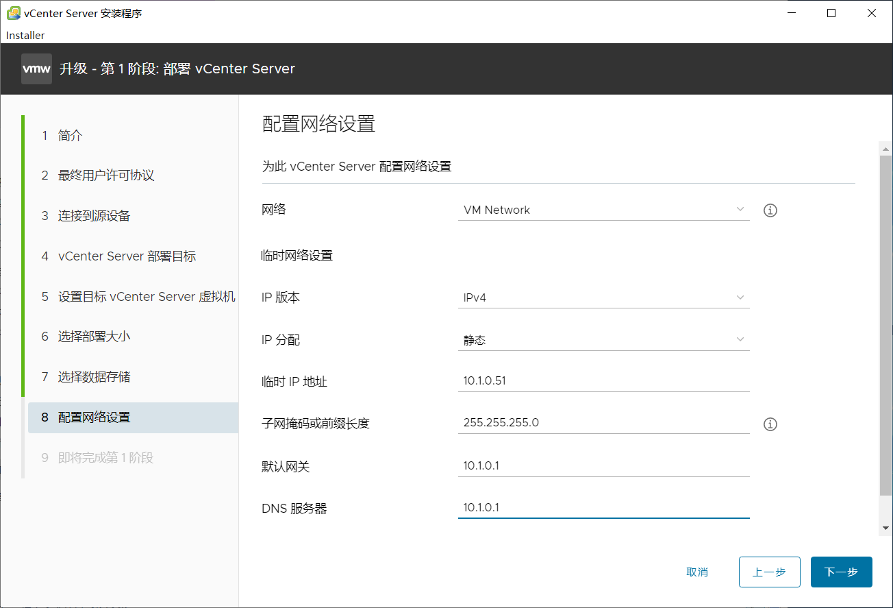This screenshot has height=608, width=893.
Task: Click the info icon beside 子网掩码或前缀长度
Action: (x=770, y=424)
